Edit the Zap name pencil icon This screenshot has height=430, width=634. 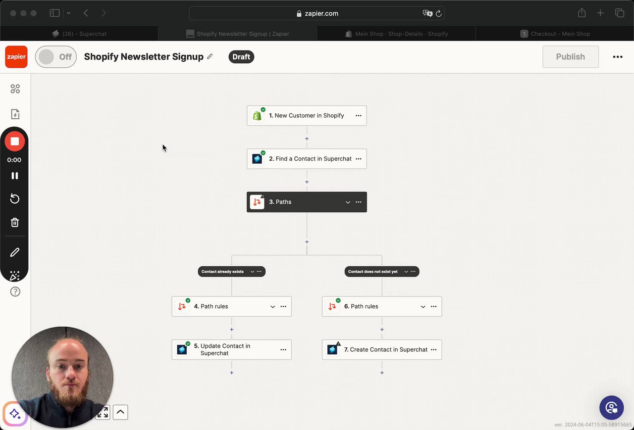pyautogui.click(x=210, y=56)
